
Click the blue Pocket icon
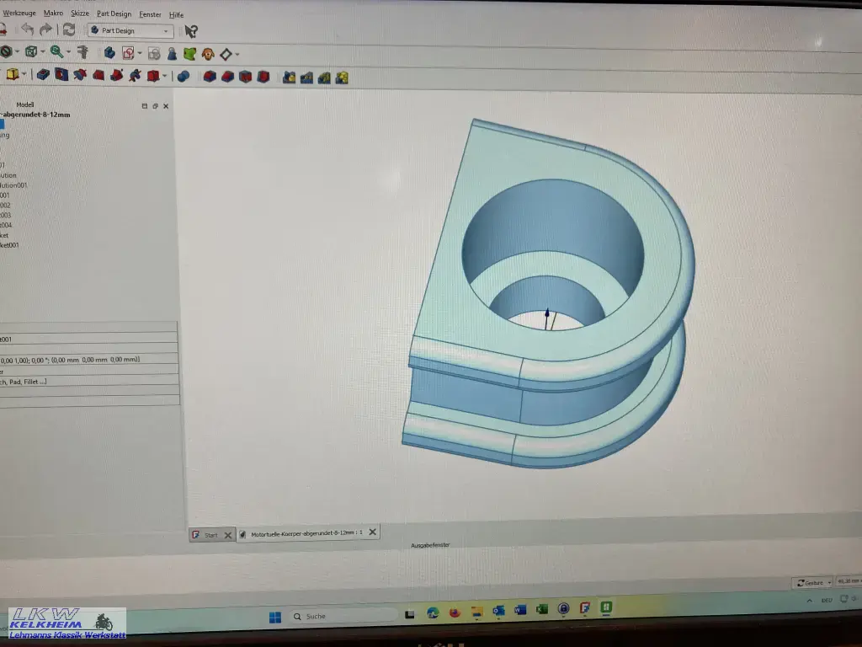point(43,74)
